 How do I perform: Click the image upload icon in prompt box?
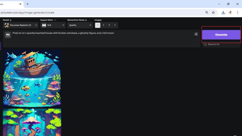pos(8,35)
